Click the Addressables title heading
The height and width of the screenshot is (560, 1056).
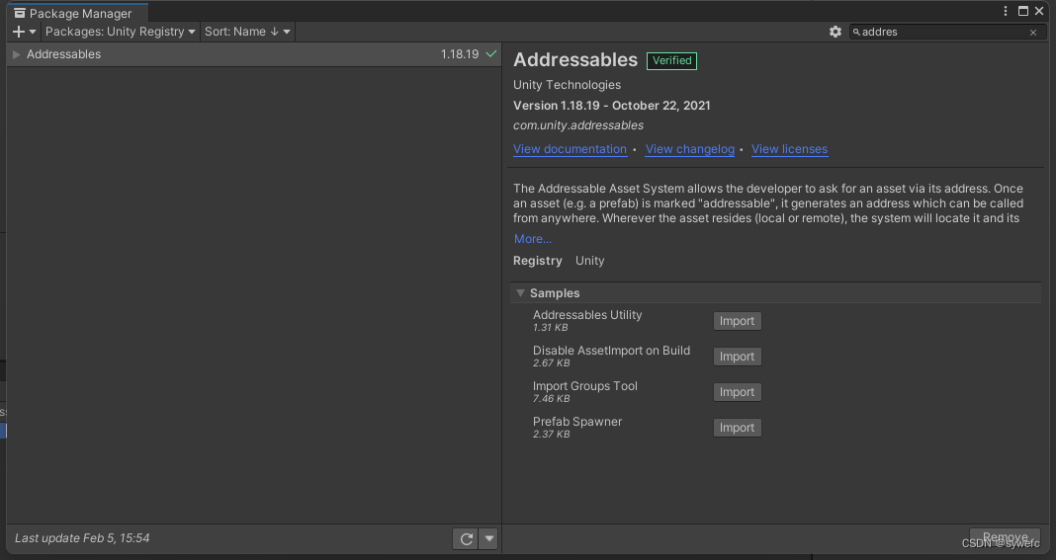pos(575,60)
